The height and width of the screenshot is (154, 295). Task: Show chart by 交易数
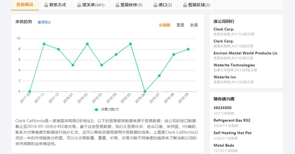(x=165, y=25)
